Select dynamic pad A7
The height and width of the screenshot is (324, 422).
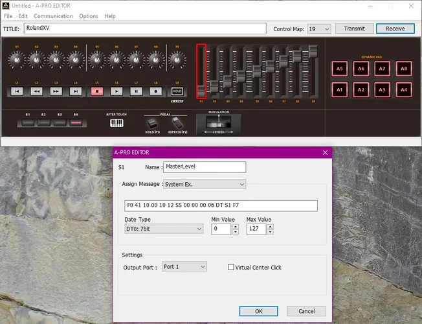coord(382,69)
